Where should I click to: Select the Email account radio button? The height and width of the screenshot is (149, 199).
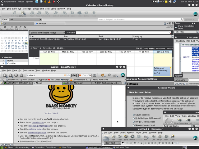134,115
